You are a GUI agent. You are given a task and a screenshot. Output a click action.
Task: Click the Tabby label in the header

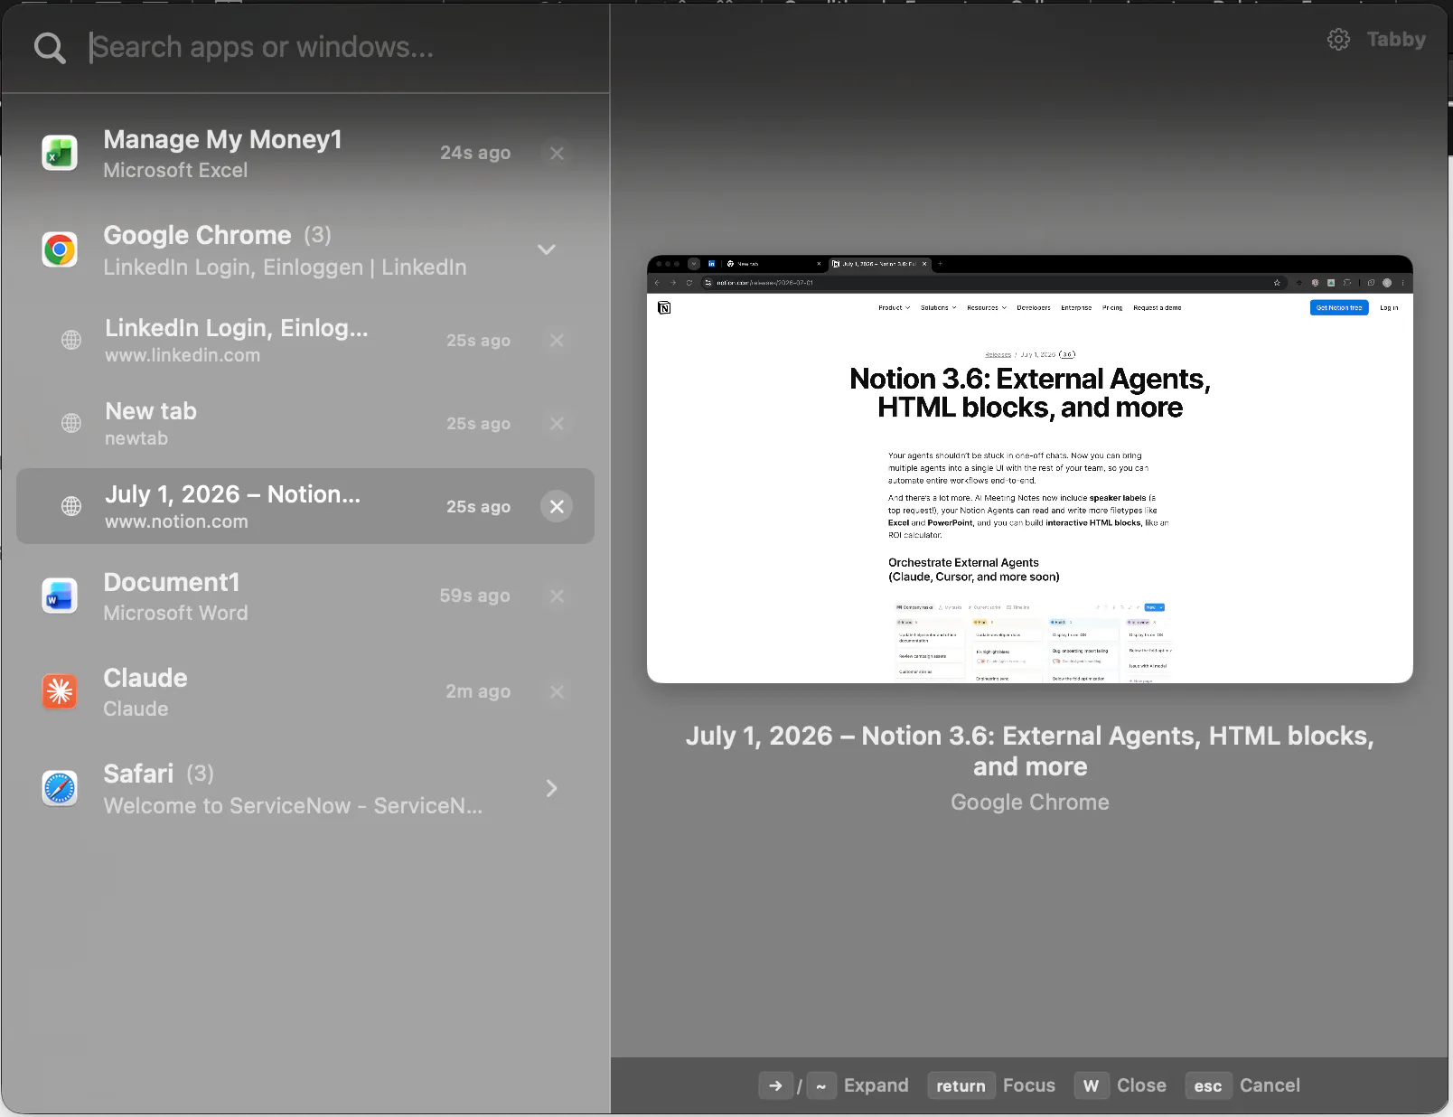pyautogui.click(x=1396, y=40)
